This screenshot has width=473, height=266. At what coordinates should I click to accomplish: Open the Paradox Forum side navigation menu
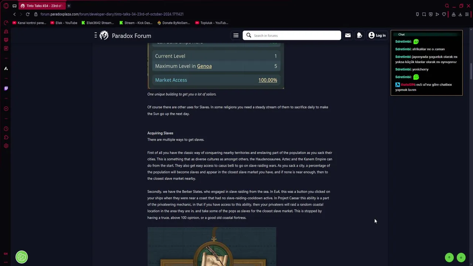[96, 35]
